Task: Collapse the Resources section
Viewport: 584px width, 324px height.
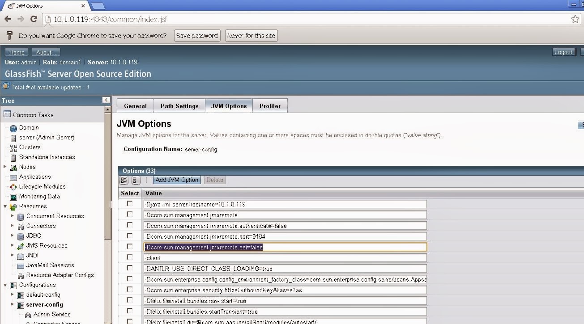Action: coord(4,206)
